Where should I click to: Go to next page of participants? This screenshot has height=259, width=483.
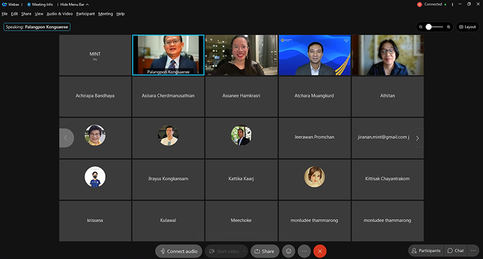[x=417, y=138]
